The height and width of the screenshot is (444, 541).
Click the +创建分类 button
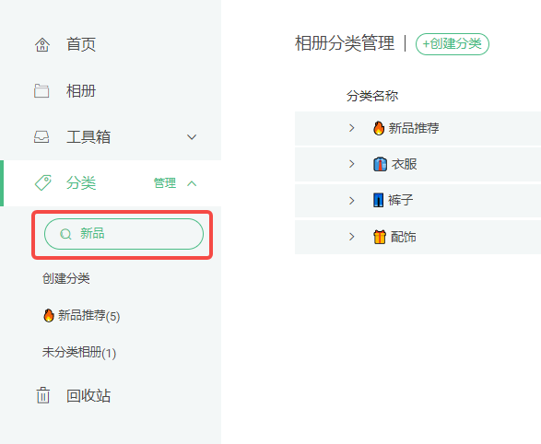tap(453, 44)
